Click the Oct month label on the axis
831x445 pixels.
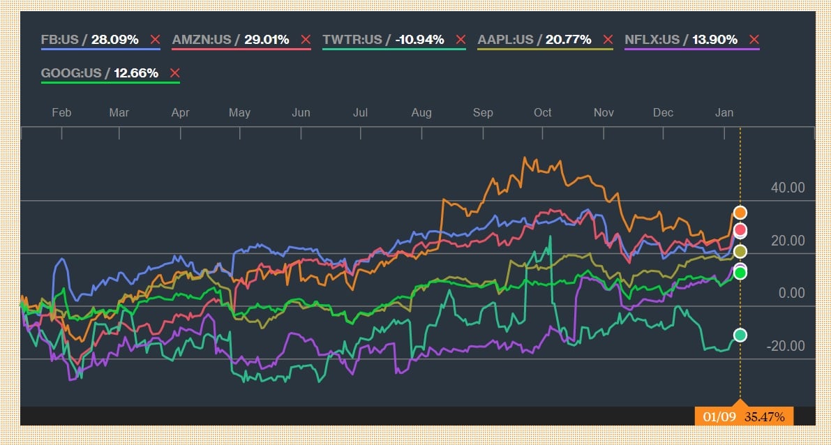pyautogui.click(x=543, y=113)
